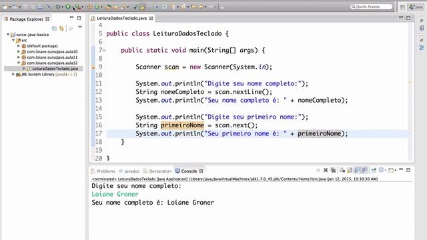Click the overview ruler warning marker
Viewport: 427px width, 240px height.
point(410,81)
